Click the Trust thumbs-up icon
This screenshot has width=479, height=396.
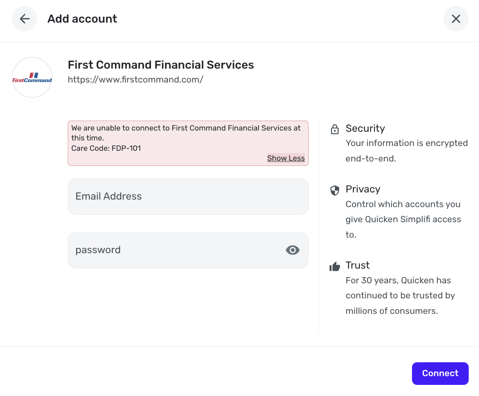(335, 266)
